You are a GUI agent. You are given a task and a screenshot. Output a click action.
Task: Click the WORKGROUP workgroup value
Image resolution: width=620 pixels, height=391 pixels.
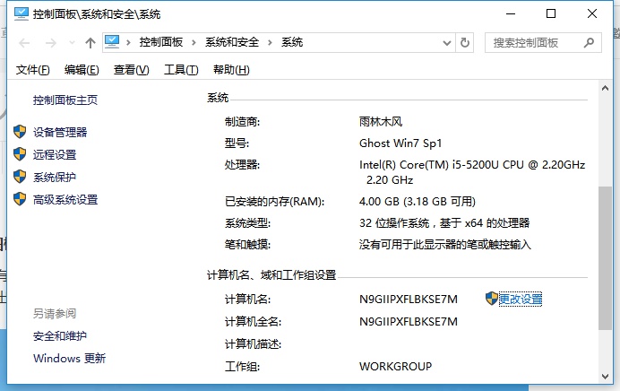[x=395, y=367]
